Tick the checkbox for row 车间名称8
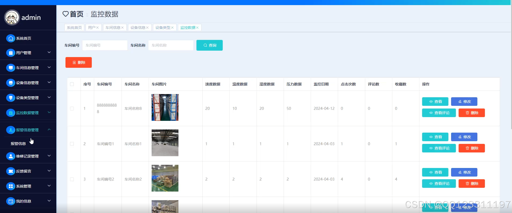 [x=72, y=109]
